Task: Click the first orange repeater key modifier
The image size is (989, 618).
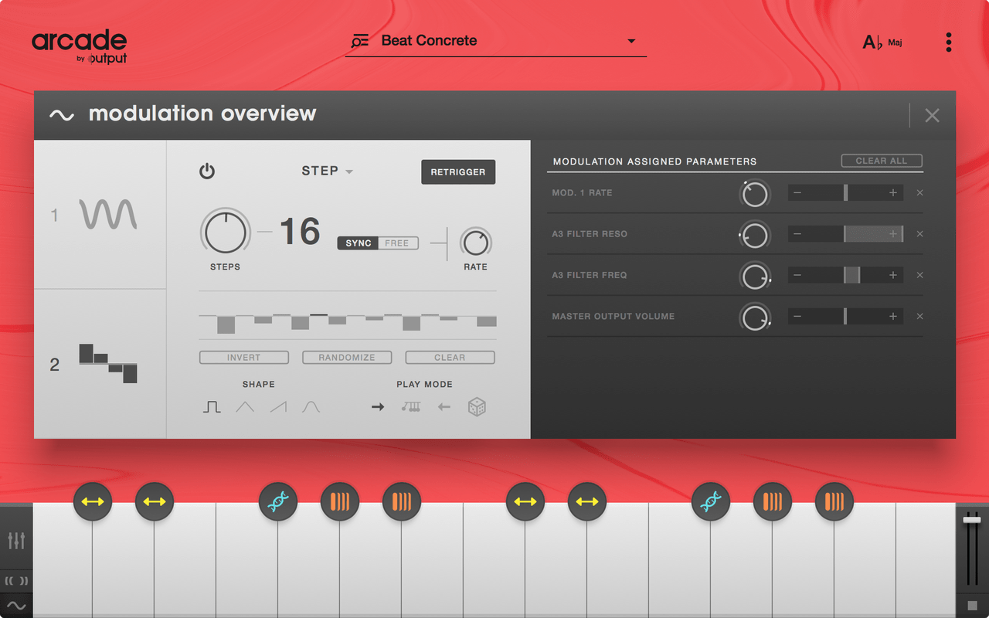Action: tap(340, 502)
